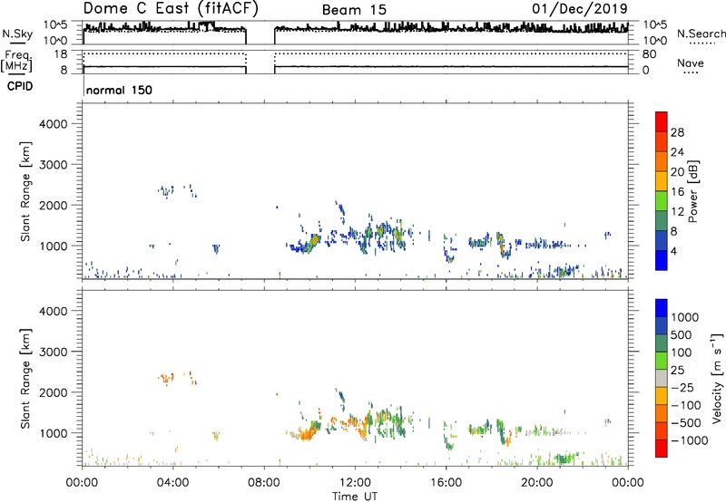
Task: Click the "4" label on the power scale
Action: (673, 252)
